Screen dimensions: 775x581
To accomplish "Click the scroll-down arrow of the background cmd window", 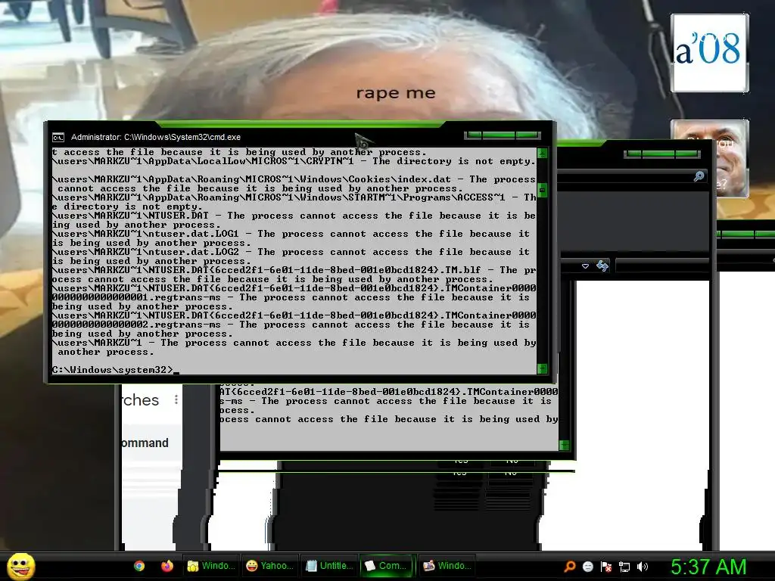I will (564, 445).
